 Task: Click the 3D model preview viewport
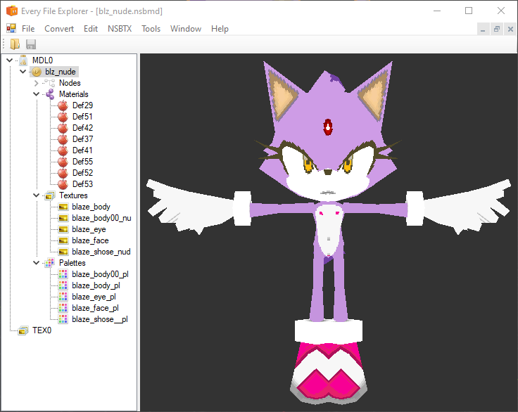pos(329,233)
